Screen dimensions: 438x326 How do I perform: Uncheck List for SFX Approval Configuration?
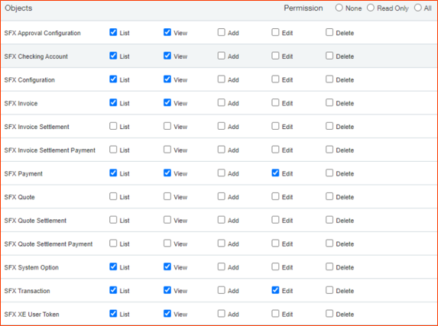pyautogui.click(x=113, y=32)
